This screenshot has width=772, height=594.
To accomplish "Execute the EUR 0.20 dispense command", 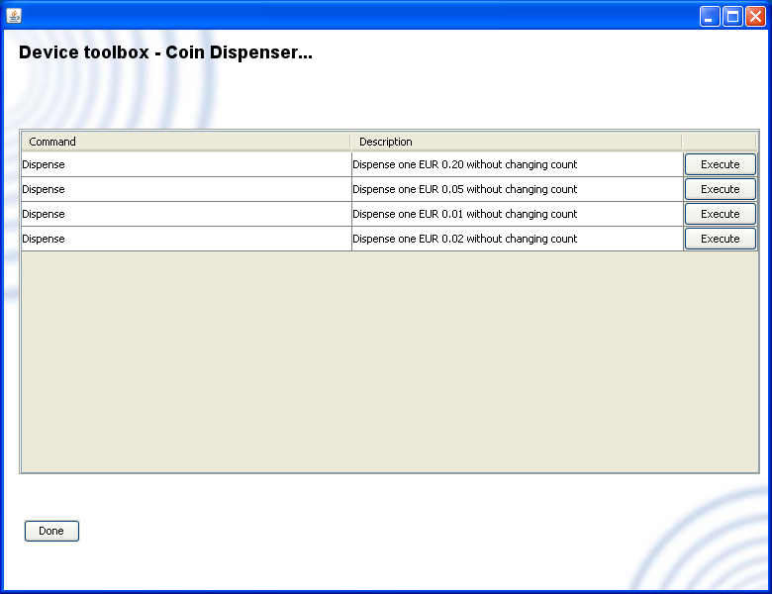I will coord(721,164).
